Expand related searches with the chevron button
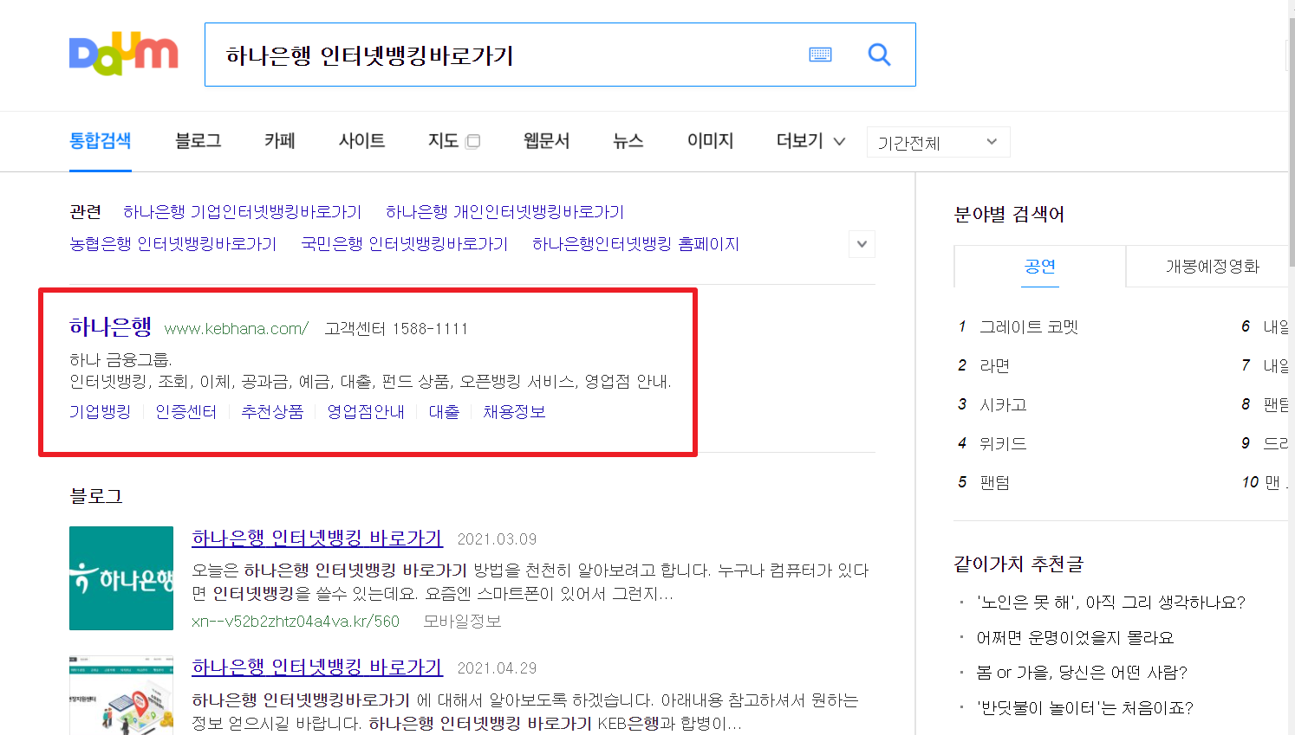Image resolution: width=1295 pixels, height=735 pixels. [x=862, y=244]
